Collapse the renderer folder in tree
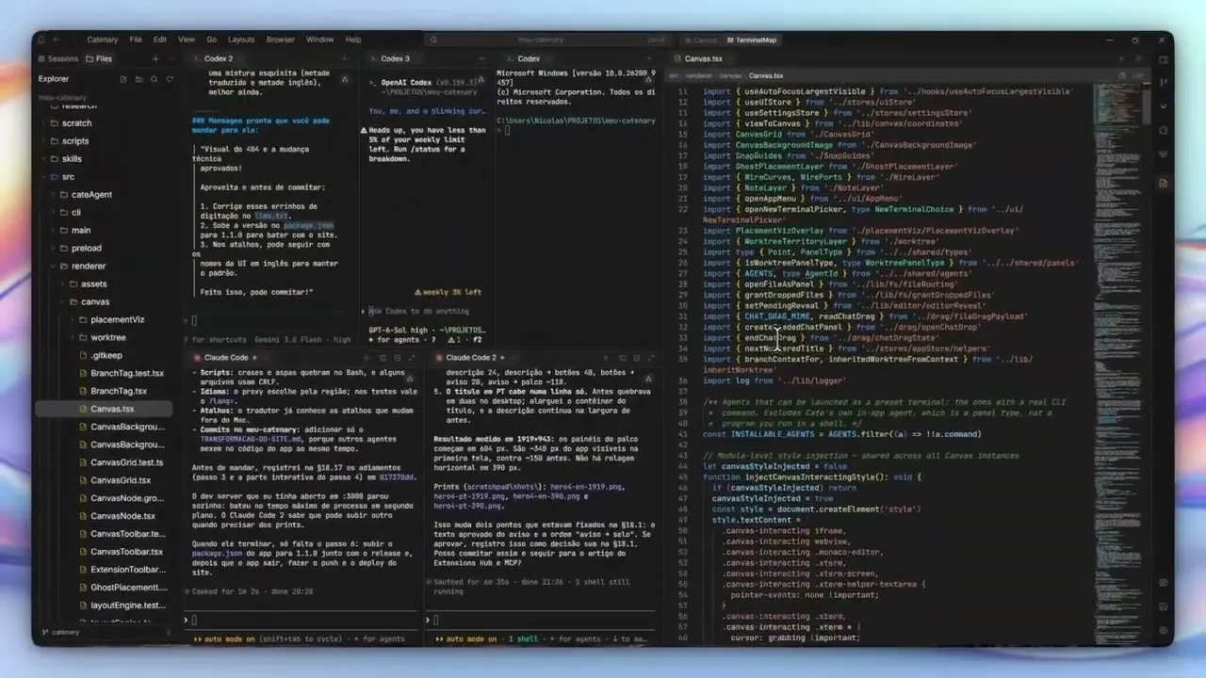Screen dimensions: 1206x678 pyautogui.click(x=54, y=266)
